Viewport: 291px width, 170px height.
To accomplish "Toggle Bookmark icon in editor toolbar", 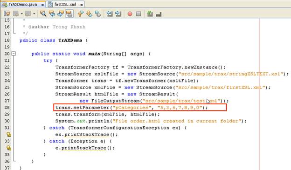I will point(98,14).
